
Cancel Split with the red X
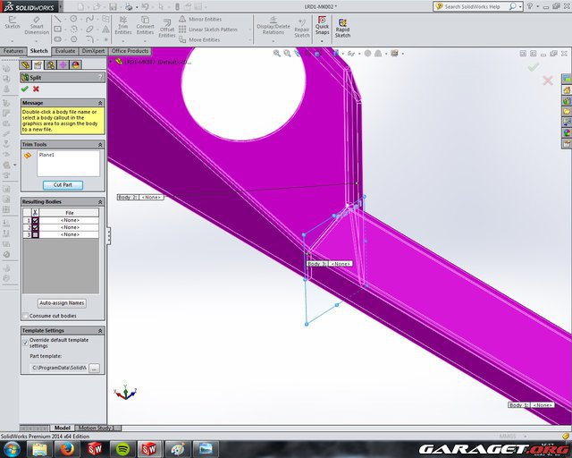pos(36,89)
